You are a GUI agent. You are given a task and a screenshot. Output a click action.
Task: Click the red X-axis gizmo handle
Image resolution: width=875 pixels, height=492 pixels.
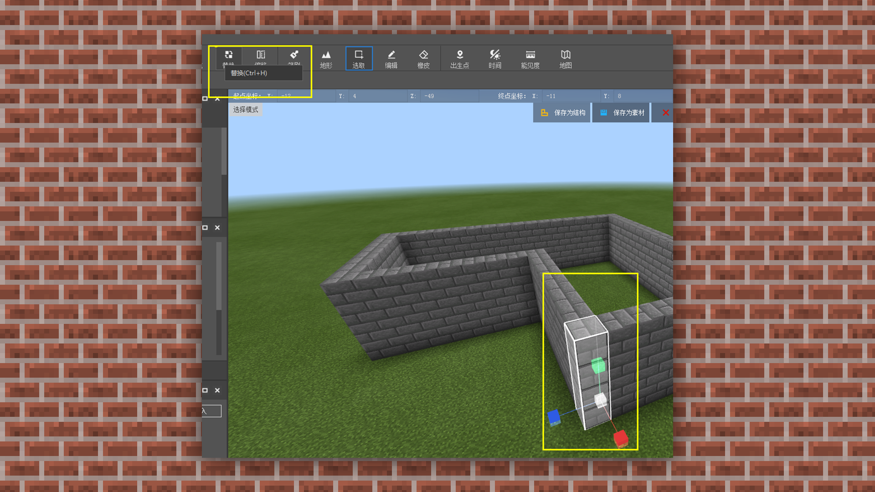(621, 439)
